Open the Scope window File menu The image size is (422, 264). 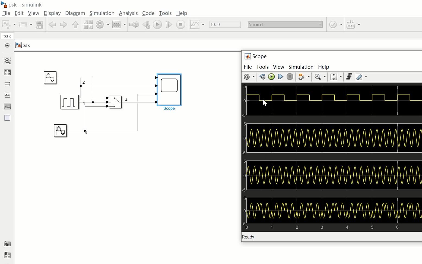click(x=248, y=67)
